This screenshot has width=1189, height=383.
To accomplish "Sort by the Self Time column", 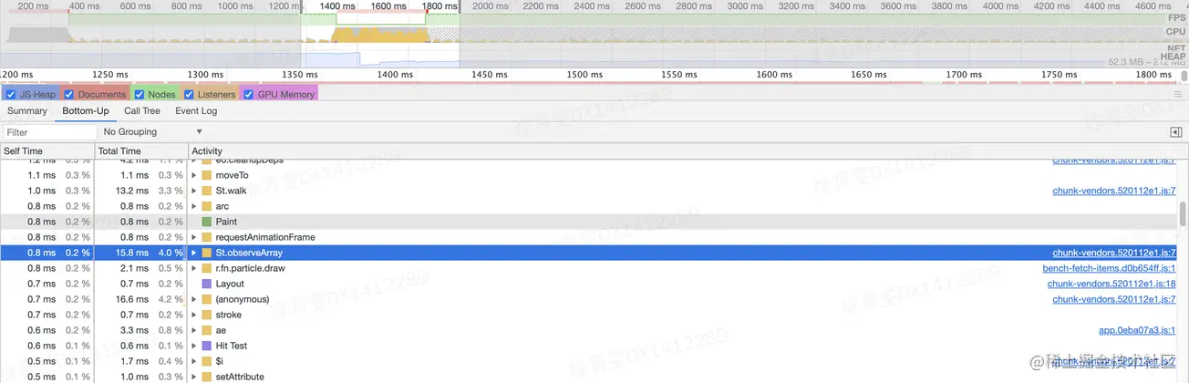I will [x=47, y=151].
